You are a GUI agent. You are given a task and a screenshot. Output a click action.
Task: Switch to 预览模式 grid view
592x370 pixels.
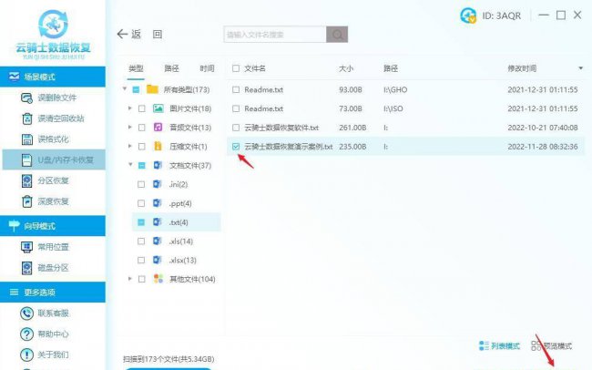[552, 345]
